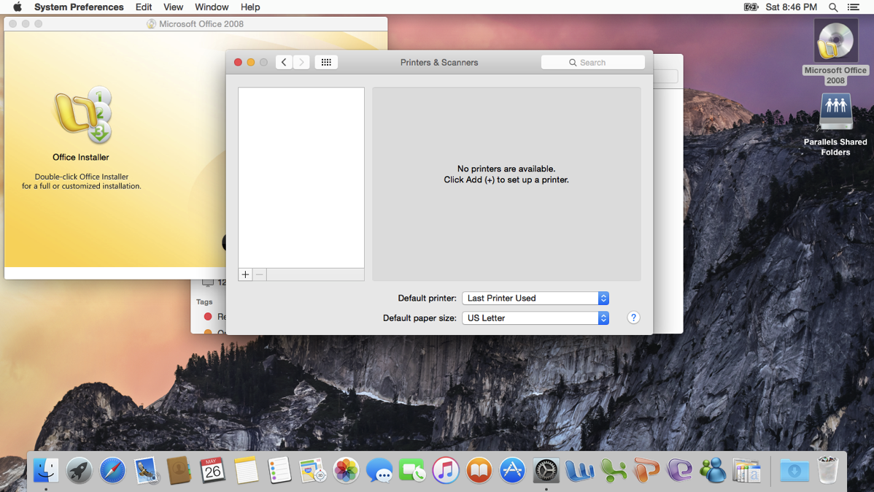Open the Default paper size dropdown
874x492 pixels.
tap(535, 318)
